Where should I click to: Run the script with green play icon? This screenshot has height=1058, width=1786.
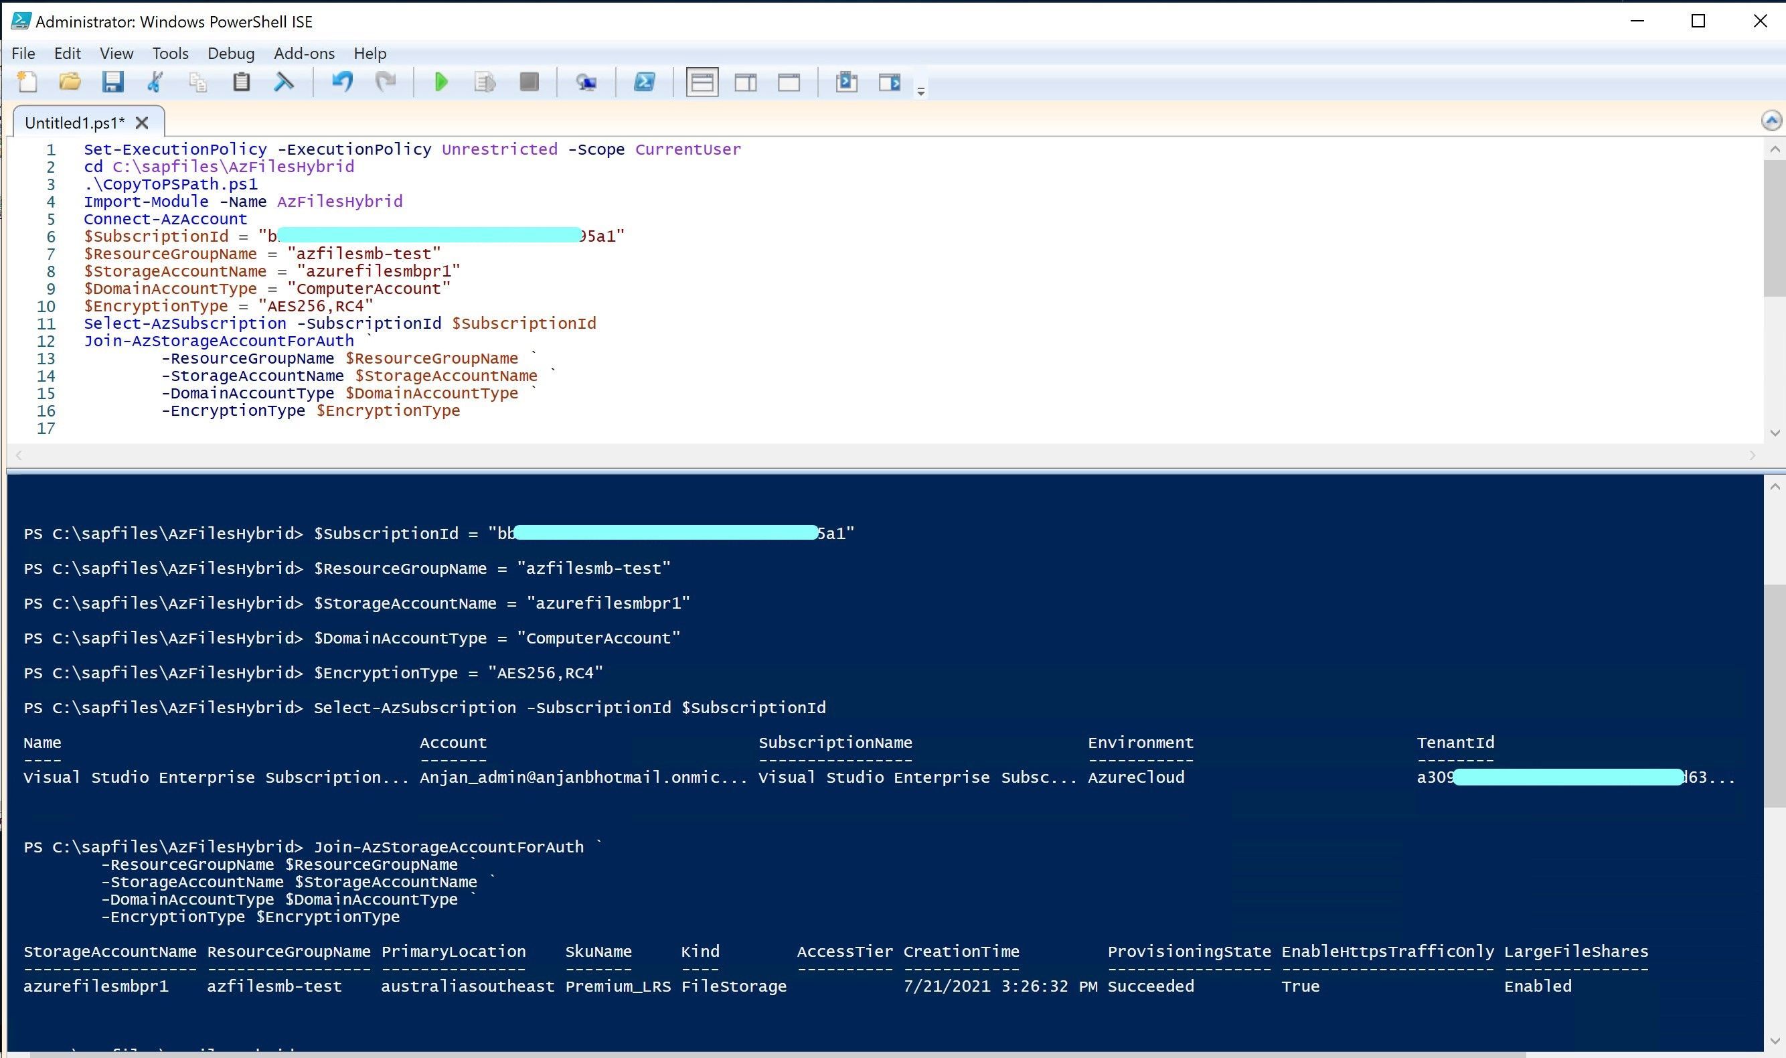click(441, 82)
